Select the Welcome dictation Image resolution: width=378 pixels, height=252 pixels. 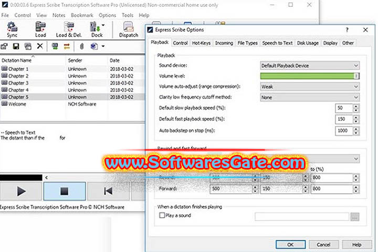[x=72, y=104]
